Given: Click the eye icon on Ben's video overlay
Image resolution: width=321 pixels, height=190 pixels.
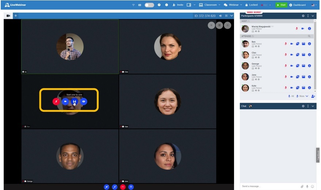Looking at the screenshot, I should pos(84,102).
